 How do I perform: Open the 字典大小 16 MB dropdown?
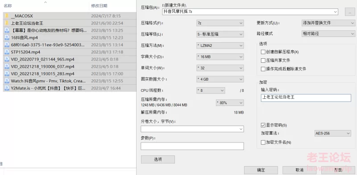click(x=220, y=57)
